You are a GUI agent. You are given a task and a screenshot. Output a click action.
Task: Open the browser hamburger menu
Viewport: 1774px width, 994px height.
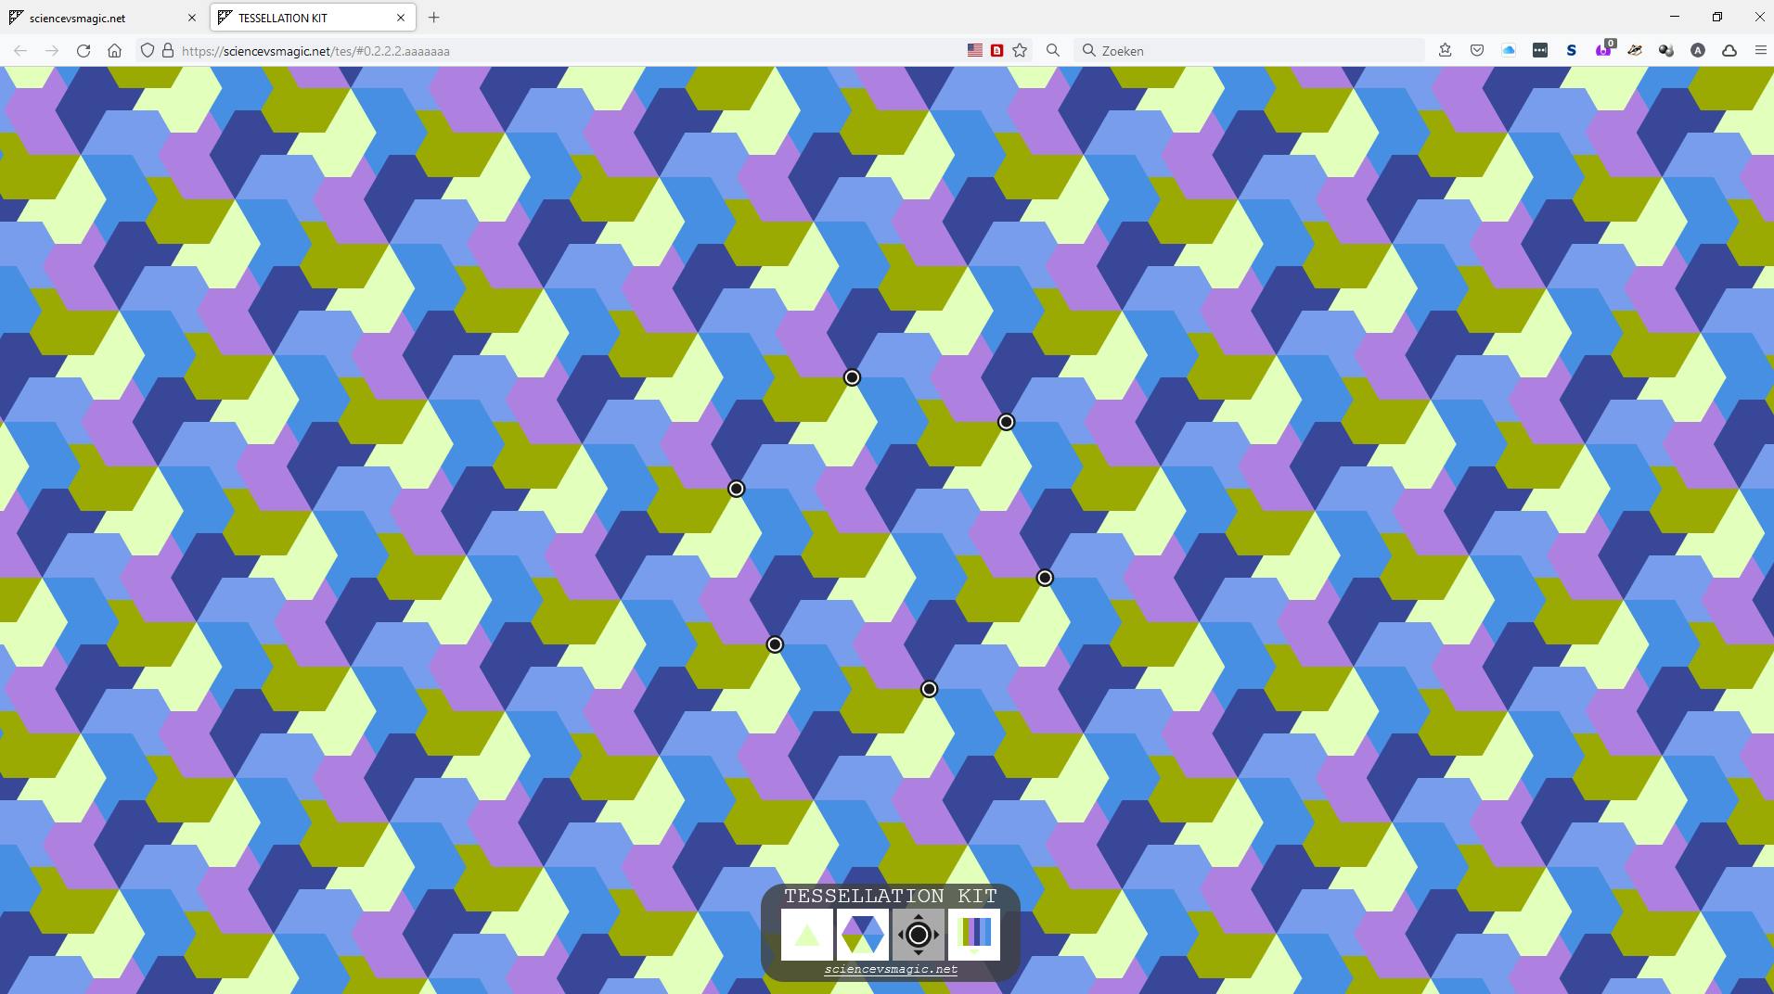[1760, 51]
